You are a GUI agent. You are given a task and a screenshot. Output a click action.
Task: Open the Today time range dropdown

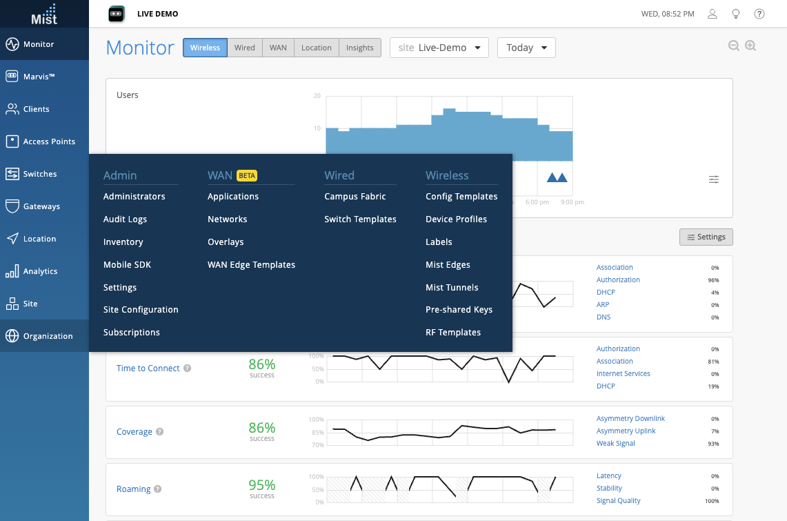(x=526, y=48)
